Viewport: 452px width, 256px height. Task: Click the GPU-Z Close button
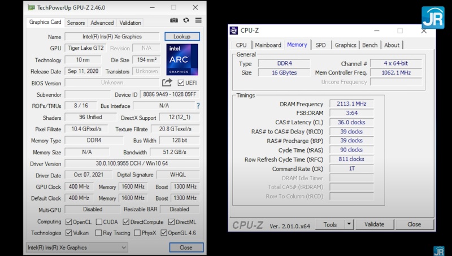pyautogui.click(x=186, y=248)
